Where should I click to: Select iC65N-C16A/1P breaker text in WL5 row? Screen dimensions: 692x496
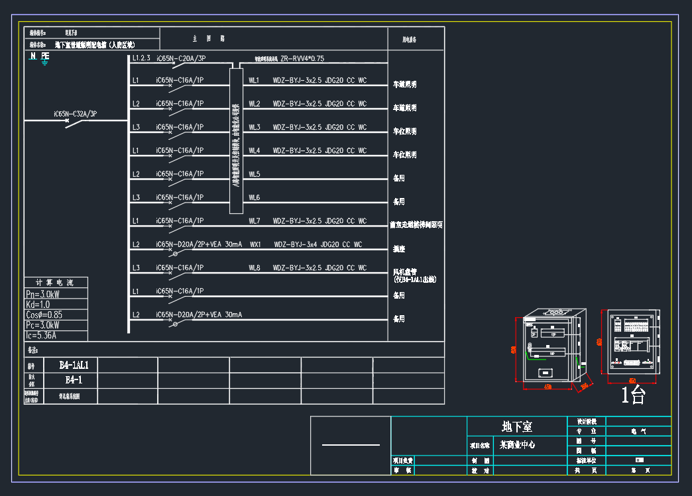180,174
